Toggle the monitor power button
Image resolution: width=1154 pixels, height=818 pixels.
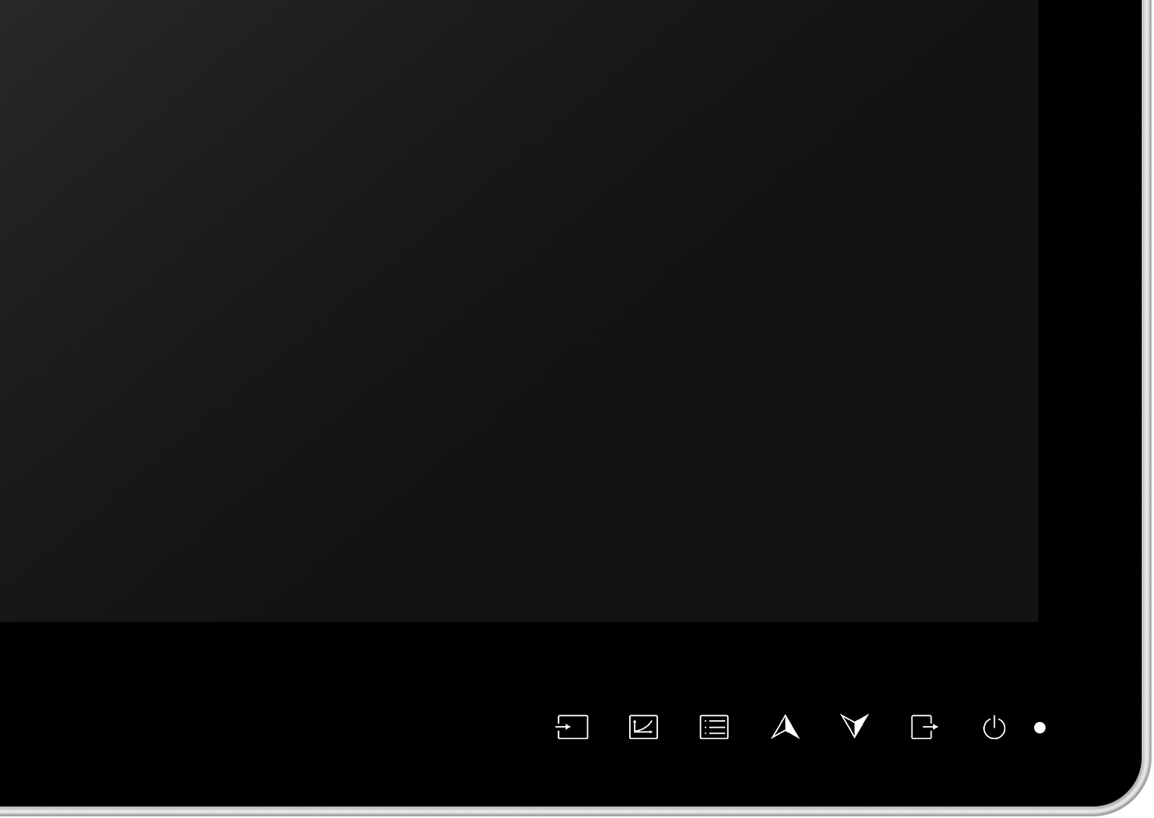pos(994,728)
